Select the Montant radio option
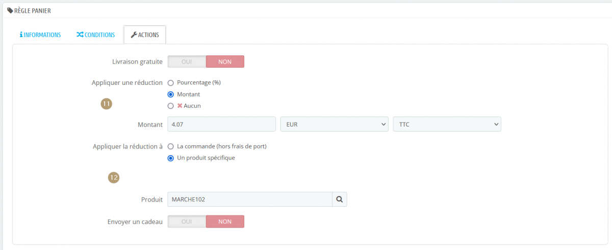This screenshot has height=250, width=612. coord(171,94)
